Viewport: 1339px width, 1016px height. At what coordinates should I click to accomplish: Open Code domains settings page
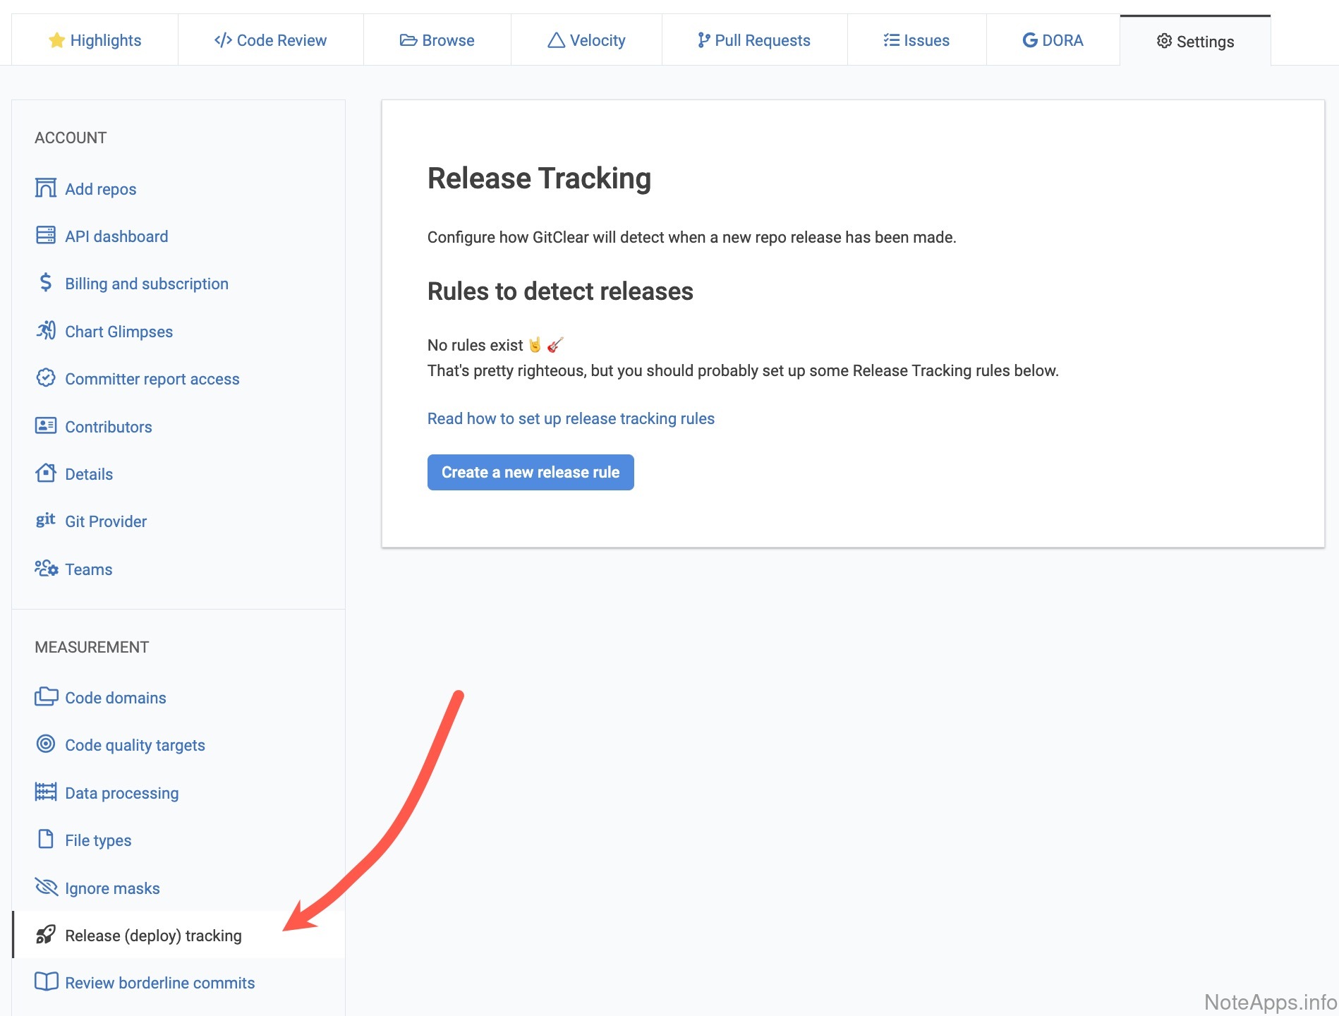116,698
